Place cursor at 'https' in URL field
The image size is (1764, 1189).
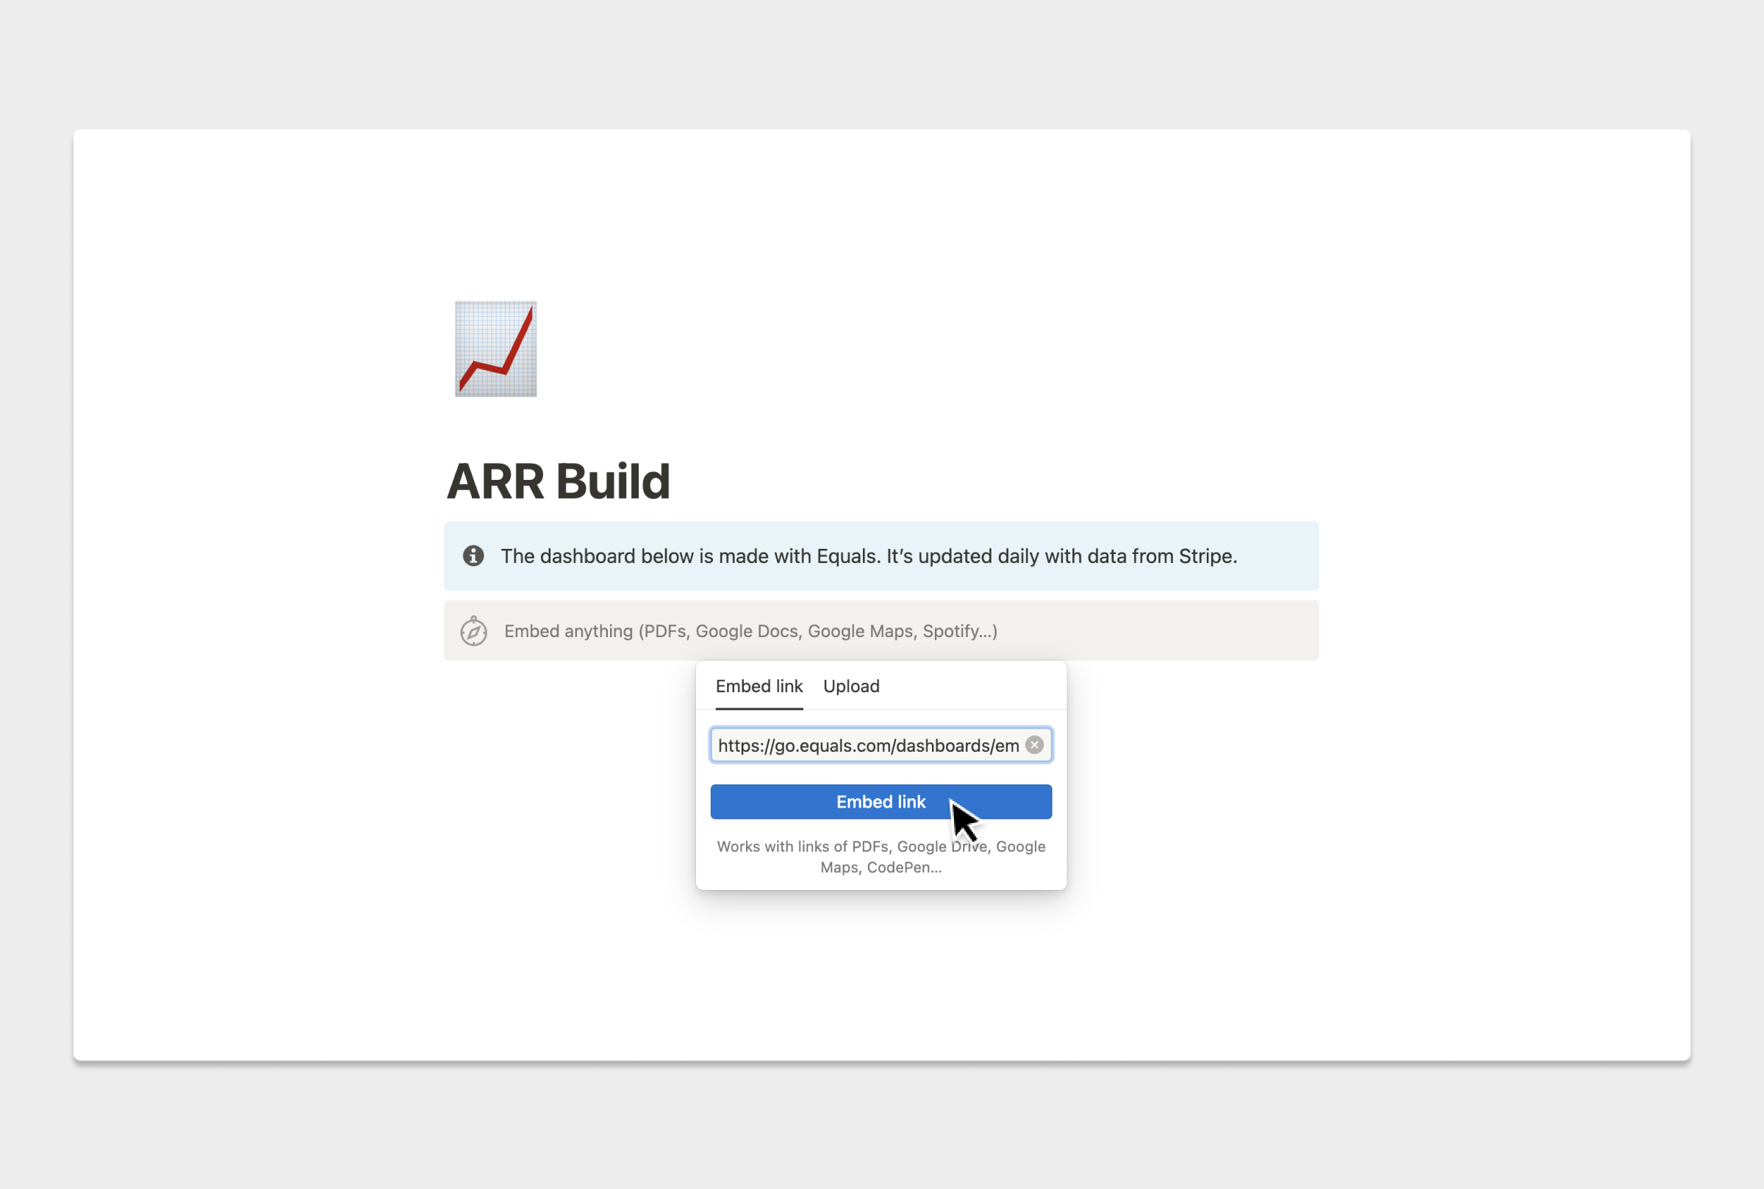pos(740,745)
